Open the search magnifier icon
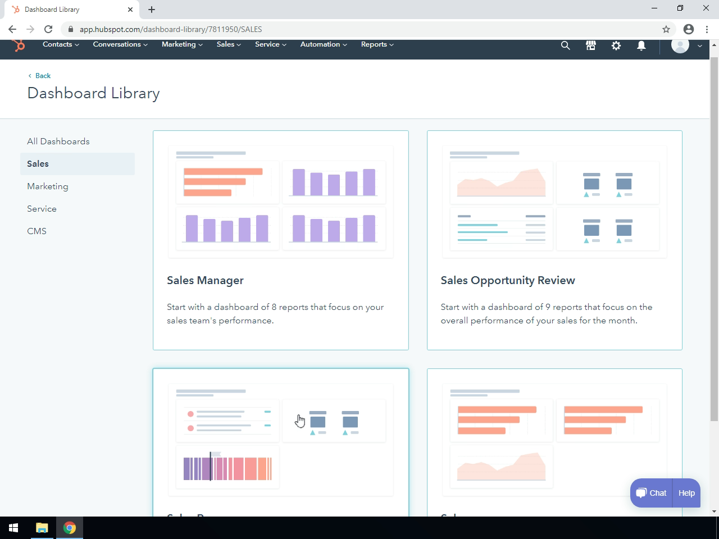This screenshot has width=719, height=539. point(565,45)
